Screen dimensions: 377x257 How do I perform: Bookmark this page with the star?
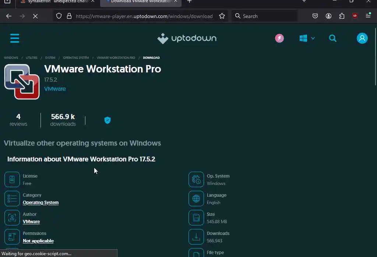(x=222, y=16)
